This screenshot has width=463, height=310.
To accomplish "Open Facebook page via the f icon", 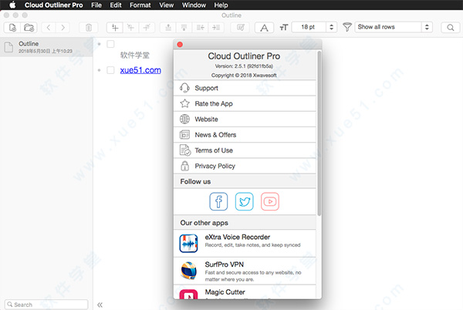I will pos(218,201).
